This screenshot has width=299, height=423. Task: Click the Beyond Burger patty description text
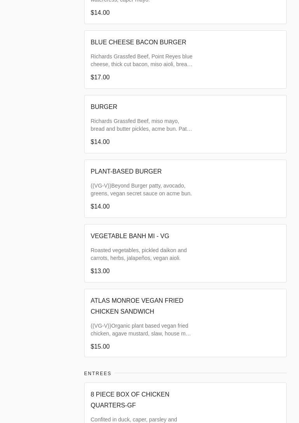(x=141, y=190)
